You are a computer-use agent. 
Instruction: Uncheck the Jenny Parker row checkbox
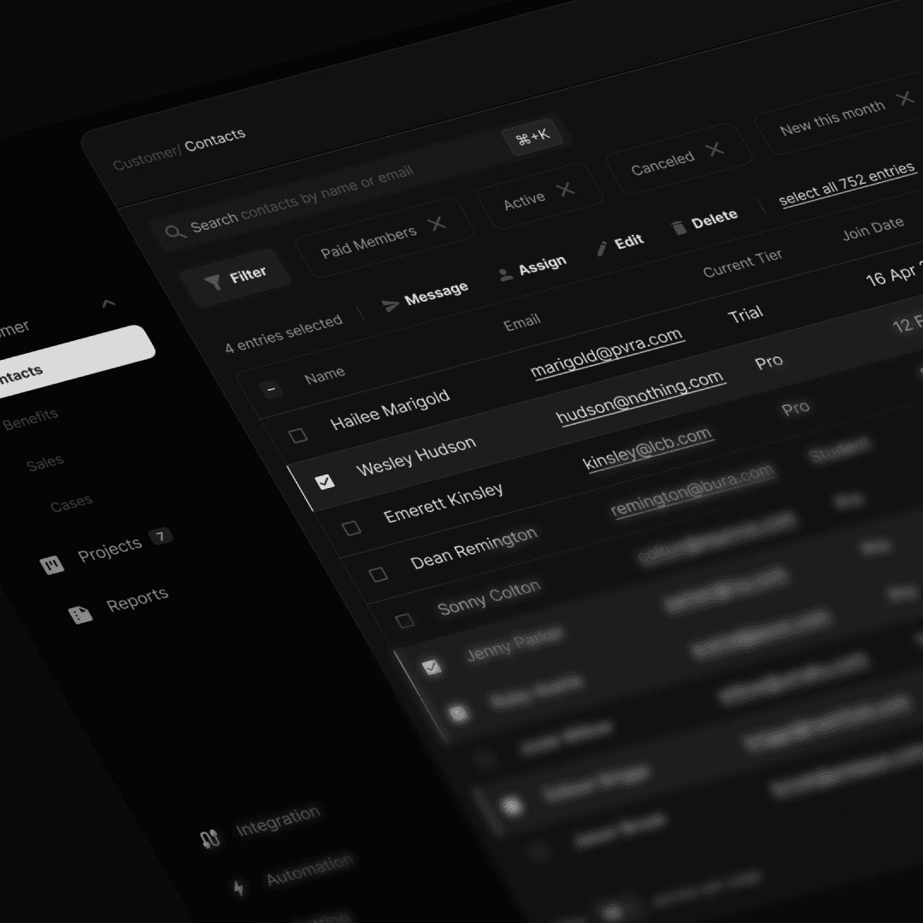click(x=432, y=667)
